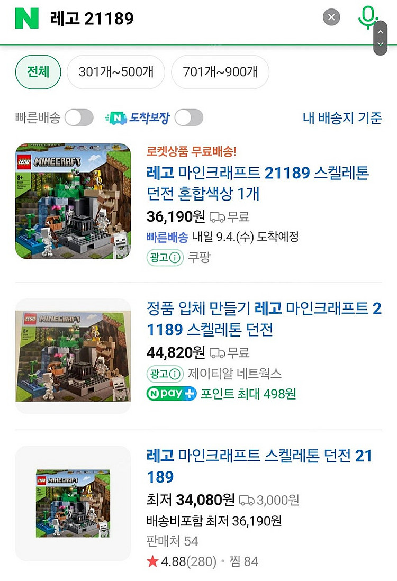Start voice search with microphone icon
The image size is (397, 581).
pyautogui.click(x=367, y=17)
